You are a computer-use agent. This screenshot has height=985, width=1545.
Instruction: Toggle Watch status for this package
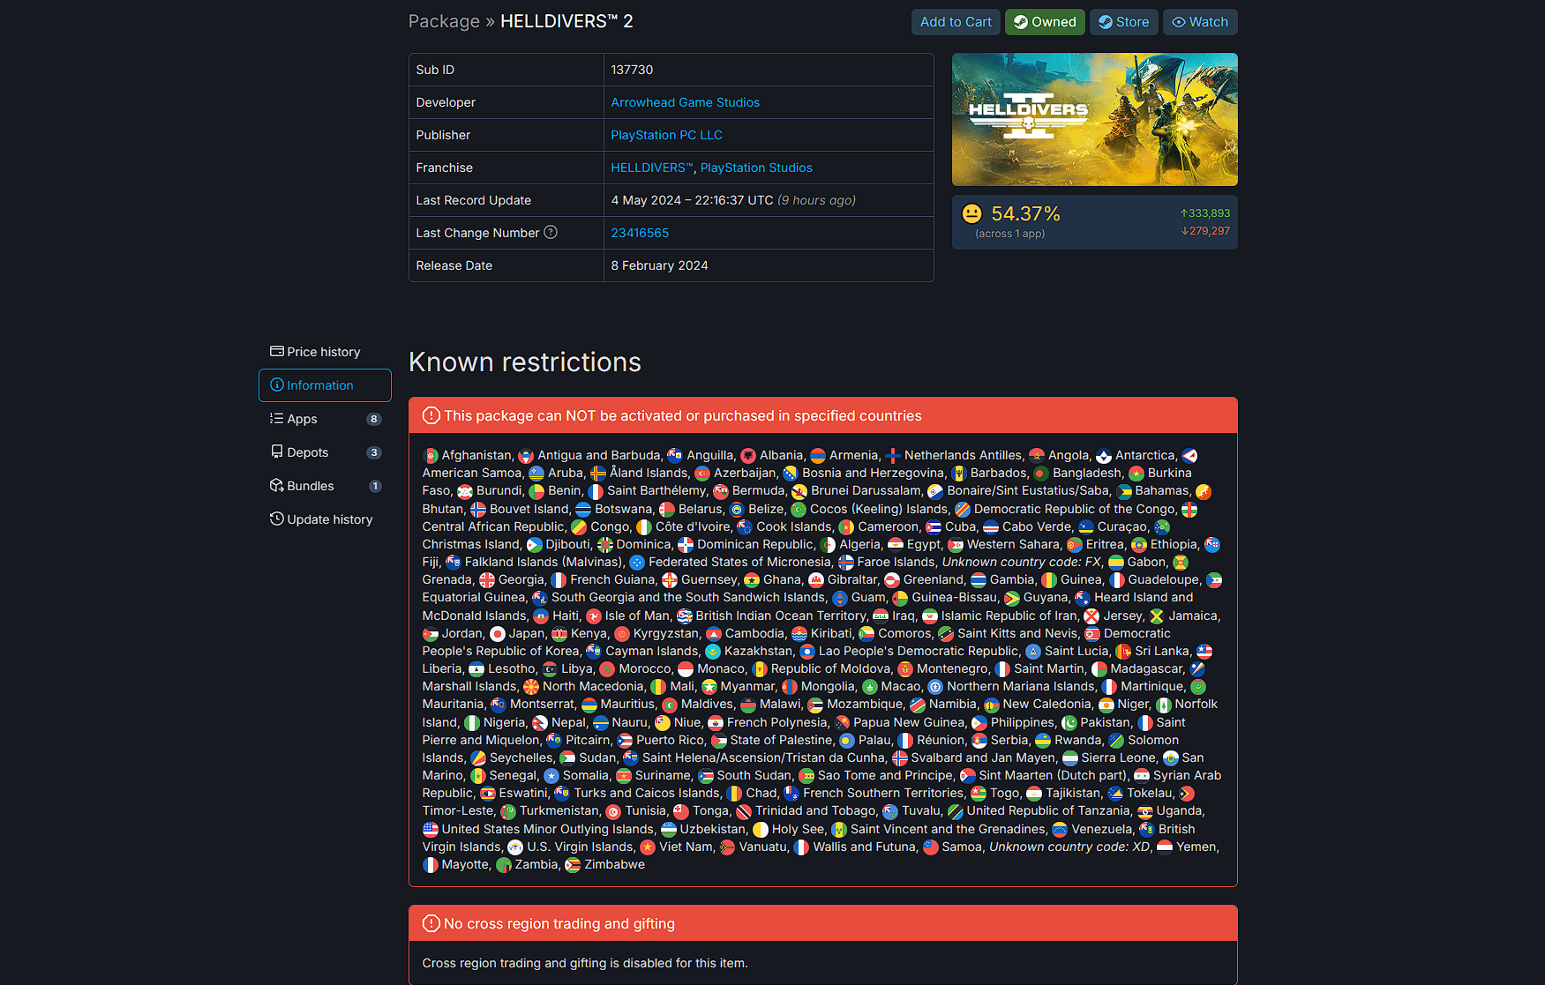coord(1200,22)
